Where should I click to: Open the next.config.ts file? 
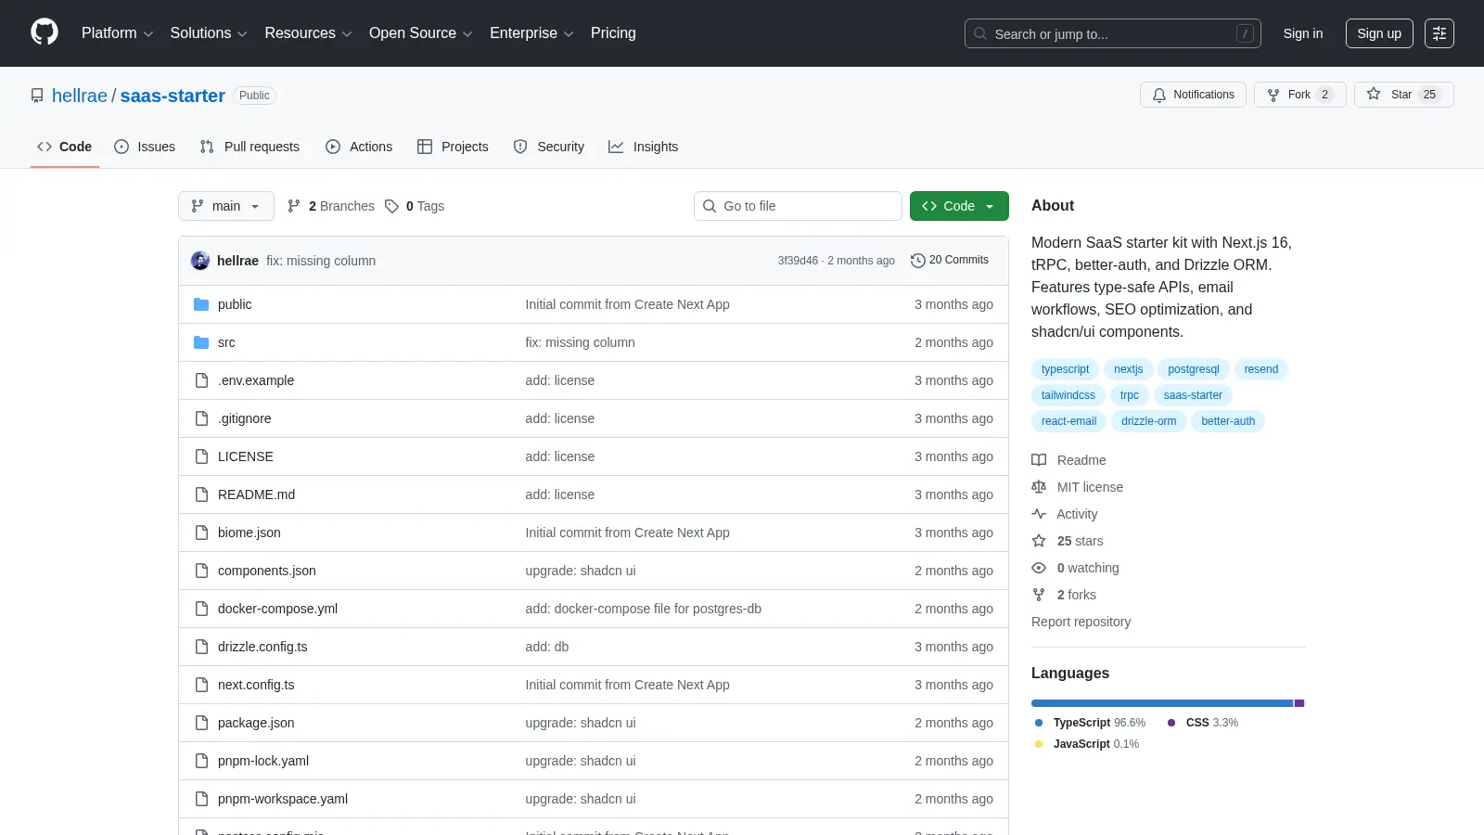point(256,685)
